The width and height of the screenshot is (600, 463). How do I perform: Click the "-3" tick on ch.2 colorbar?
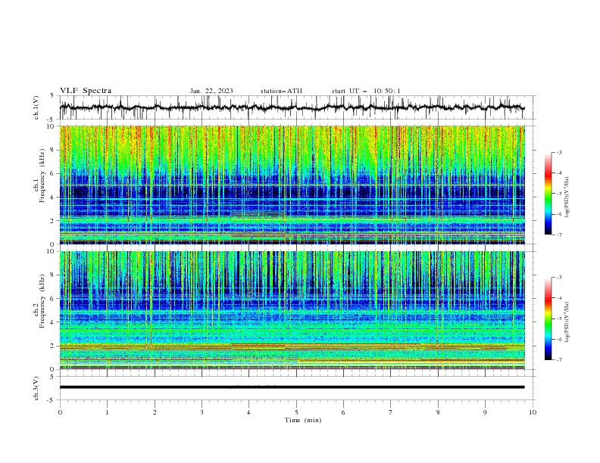pyautogui.click(x=559, y=278)
